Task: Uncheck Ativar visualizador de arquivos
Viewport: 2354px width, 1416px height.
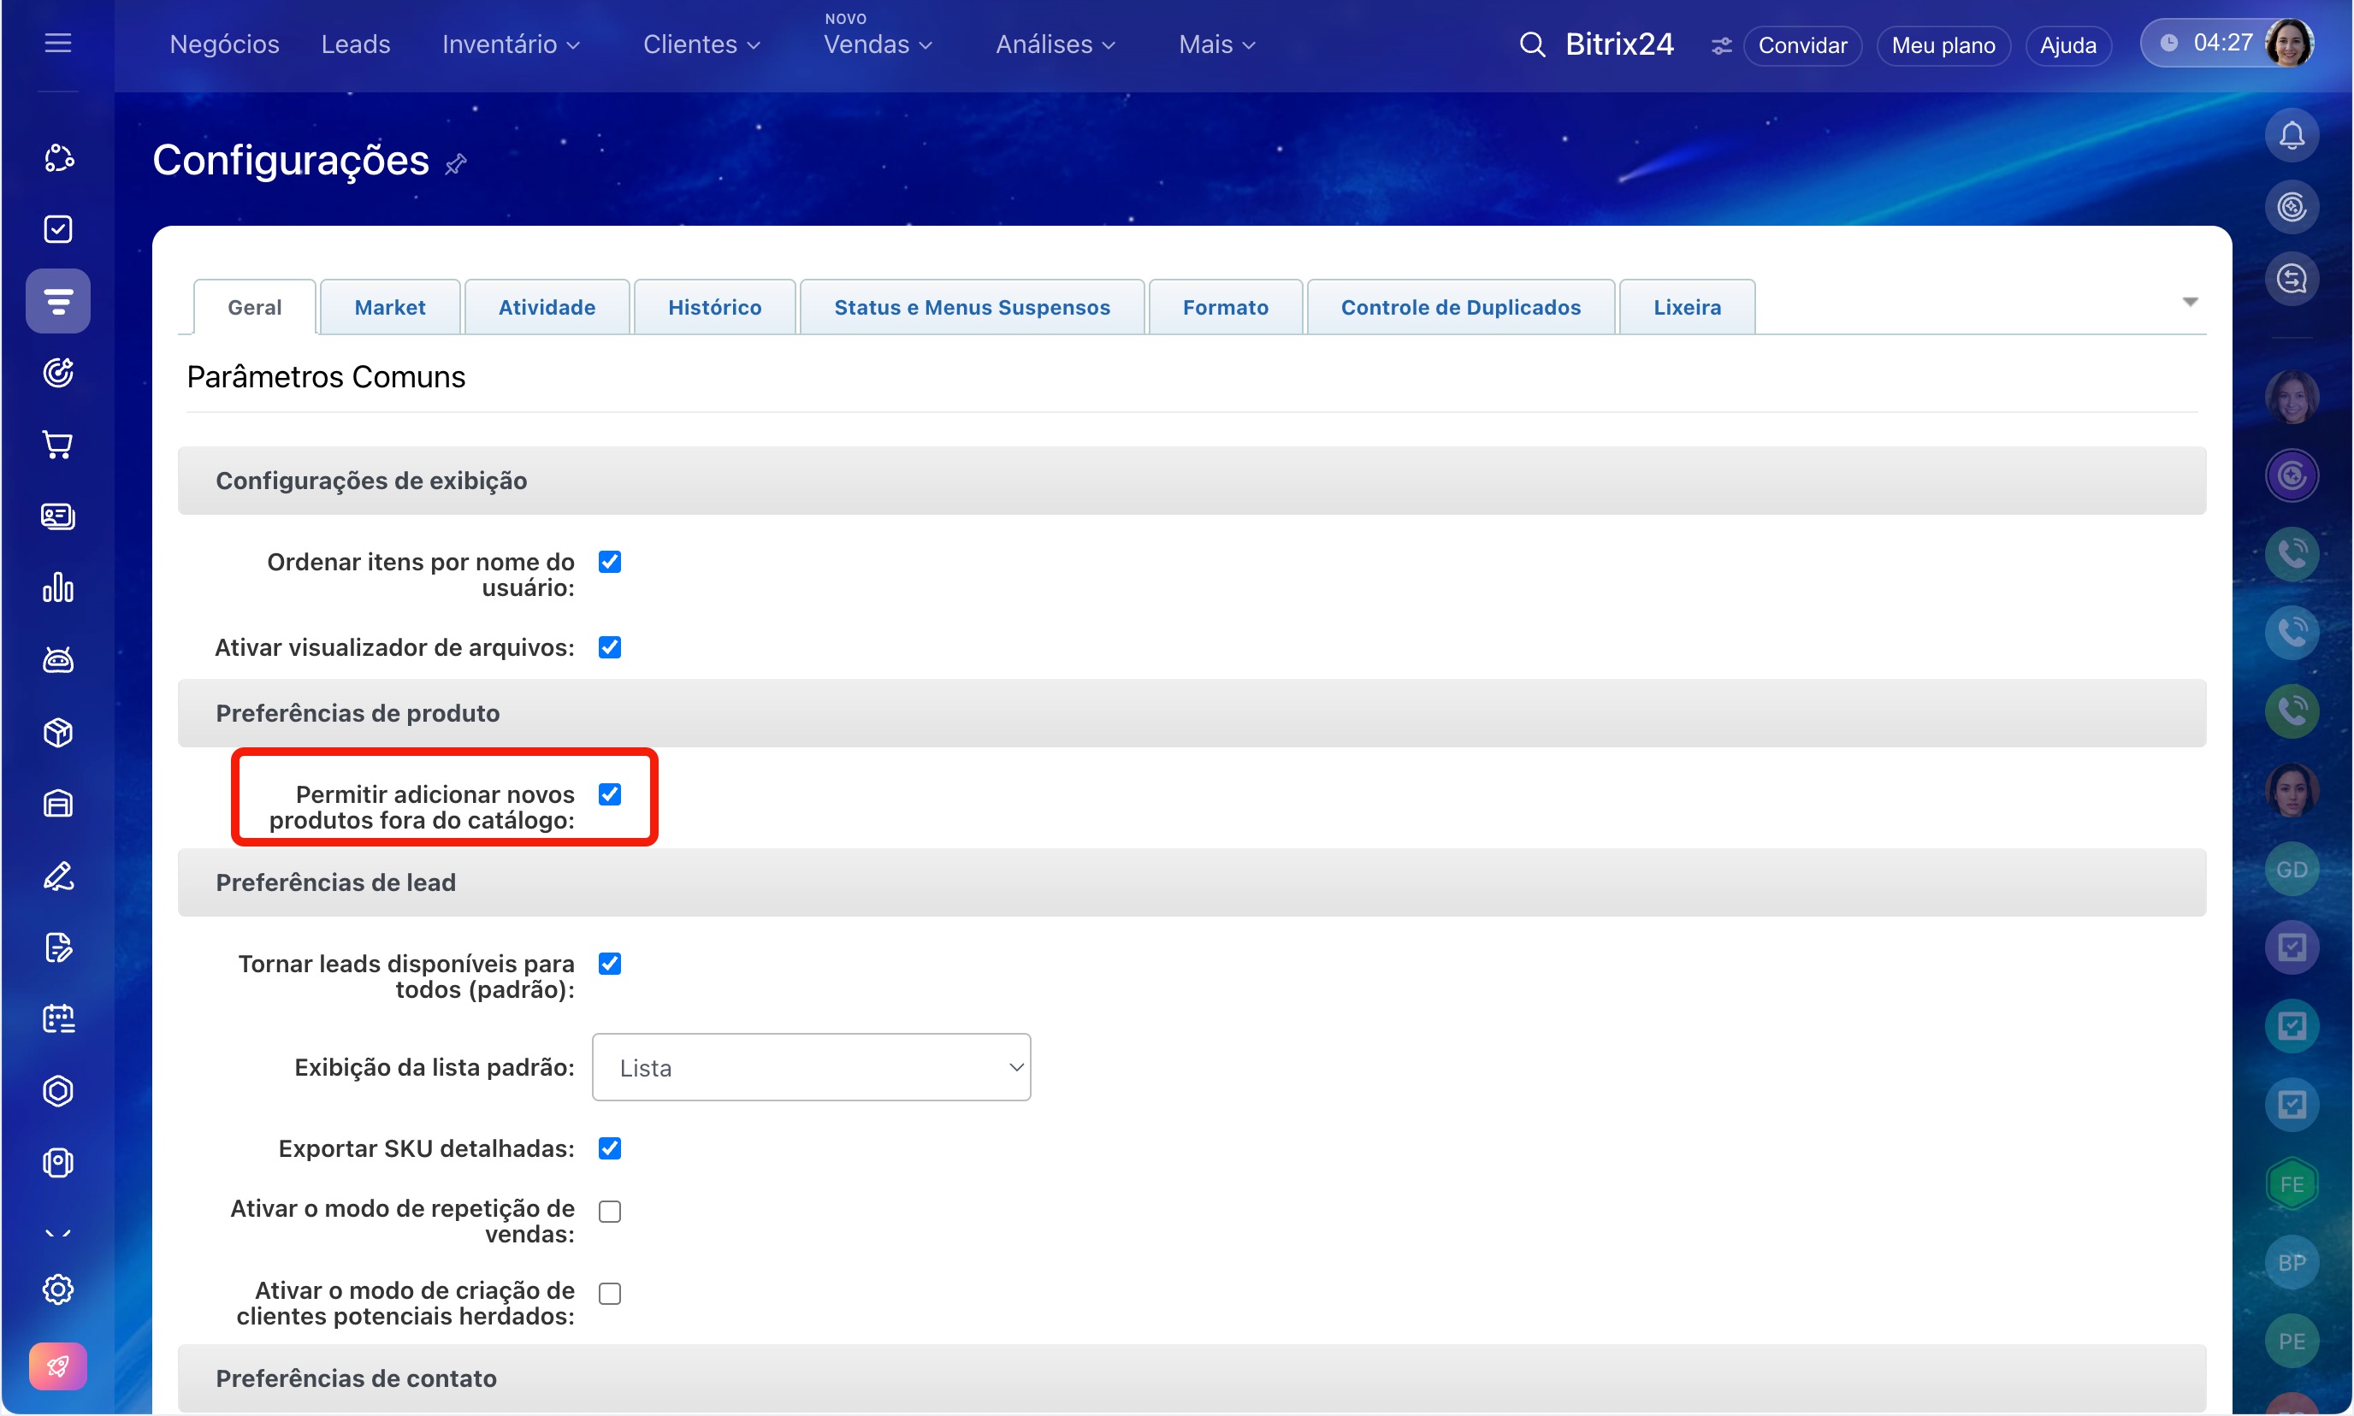Action: 609,647
